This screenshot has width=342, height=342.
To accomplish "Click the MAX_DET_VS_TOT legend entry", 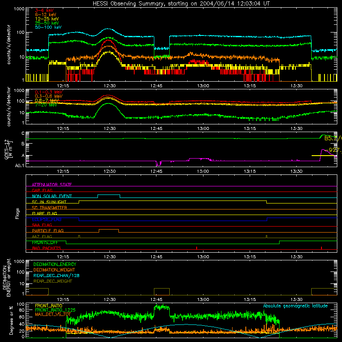I will point(53,314).
